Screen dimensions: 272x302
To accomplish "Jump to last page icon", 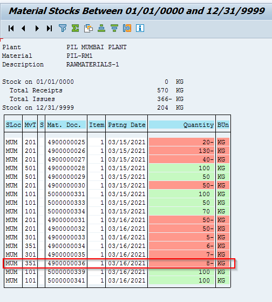I will [50, 29].
